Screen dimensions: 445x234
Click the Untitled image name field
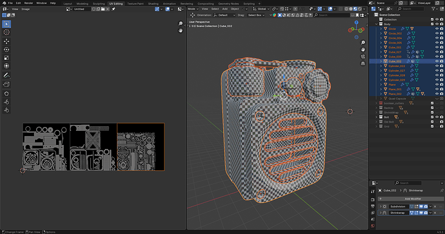(81, 9)
